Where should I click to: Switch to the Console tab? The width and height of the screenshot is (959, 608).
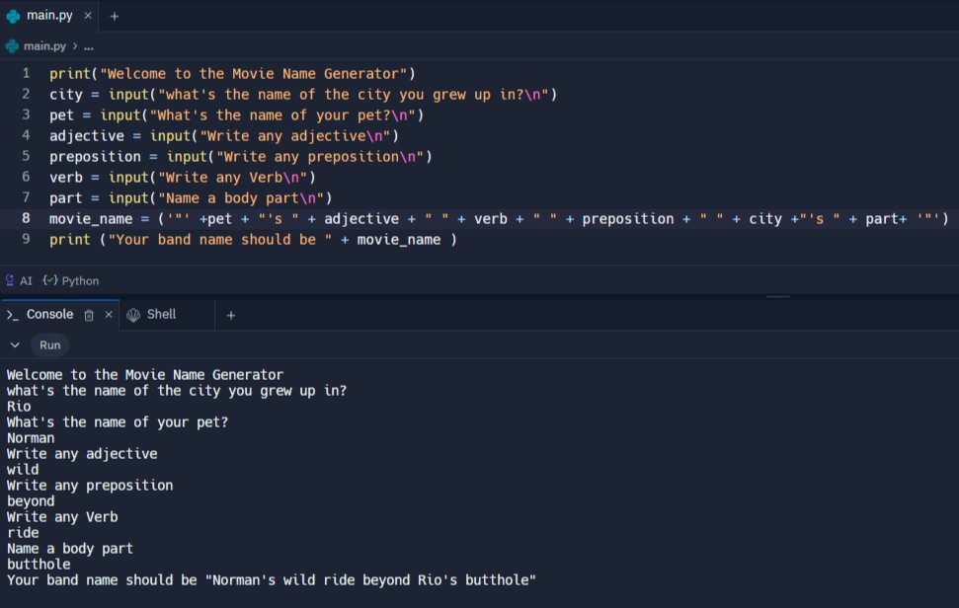pyautogui.click(x=49, y=314)
